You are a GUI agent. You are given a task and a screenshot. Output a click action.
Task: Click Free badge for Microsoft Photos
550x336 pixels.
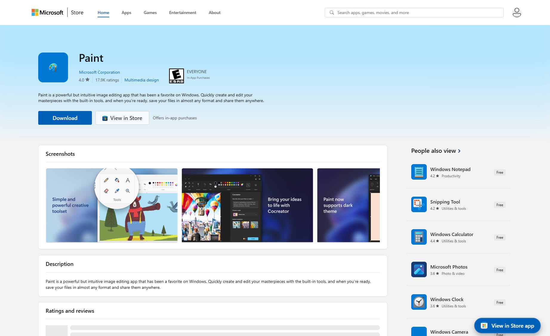[500, 270]
